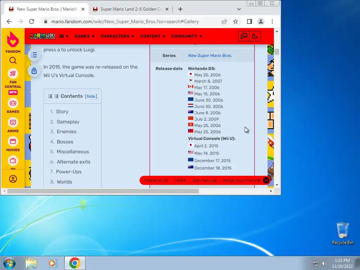360x270 pixels.
Task: Open the user profile icon in Fandom sidebar
Action: [x=13, y=179]
